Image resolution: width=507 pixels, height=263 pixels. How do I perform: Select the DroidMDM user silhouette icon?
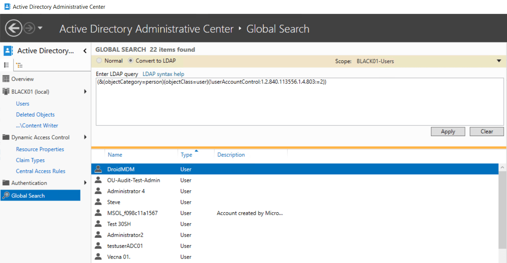click(98, 169)
